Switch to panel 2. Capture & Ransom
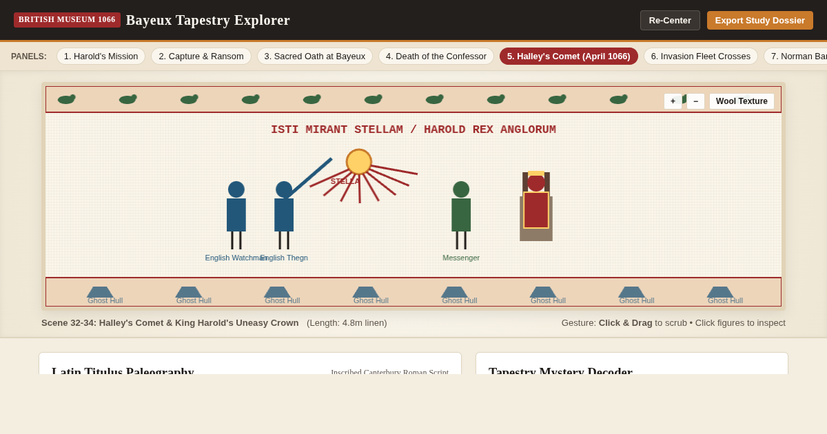 tap(201, 56)
